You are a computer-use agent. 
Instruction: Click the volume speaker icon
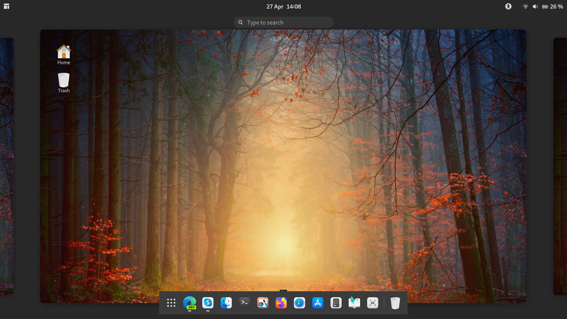535,6
